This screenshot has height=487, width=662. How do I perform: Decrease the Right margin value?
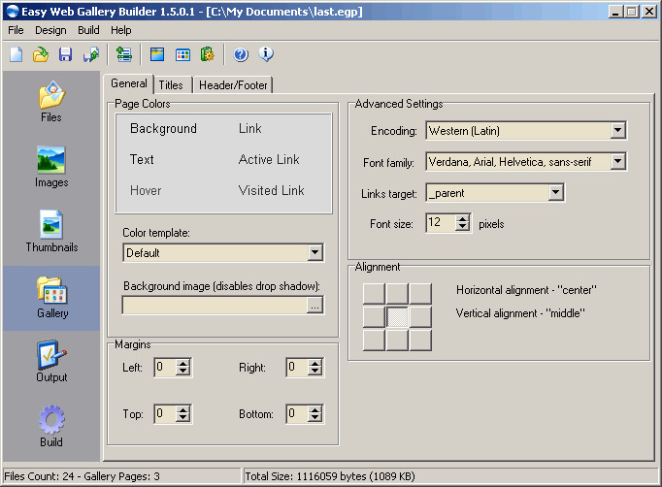point(314,372)
